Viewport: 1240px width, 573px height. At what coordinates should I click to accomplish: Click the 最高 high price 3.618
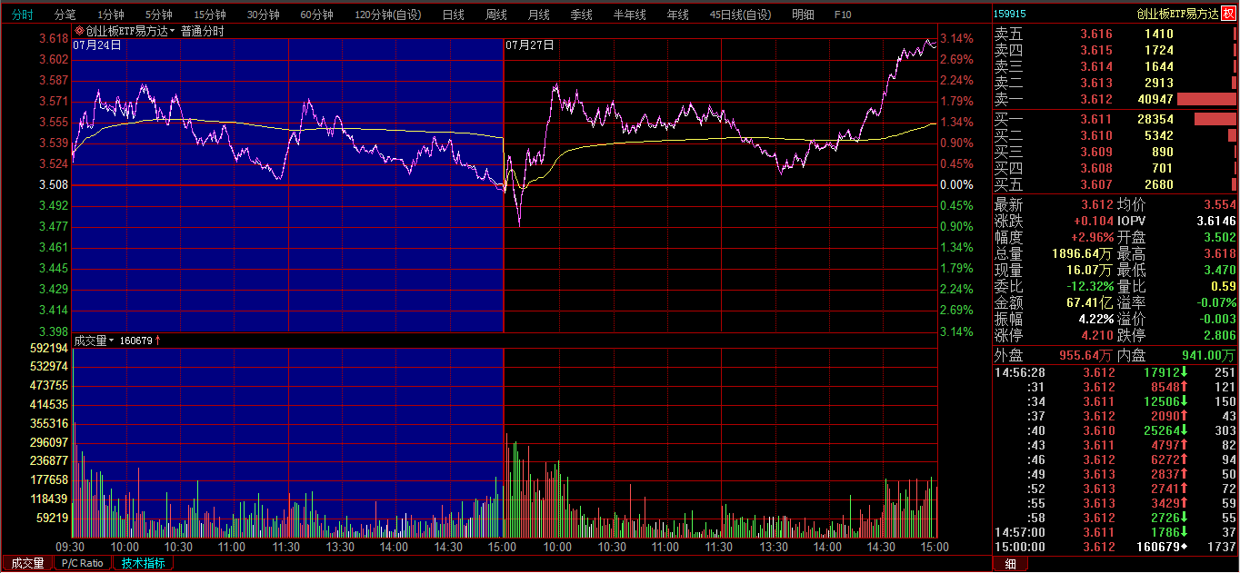click(1219, 254)
